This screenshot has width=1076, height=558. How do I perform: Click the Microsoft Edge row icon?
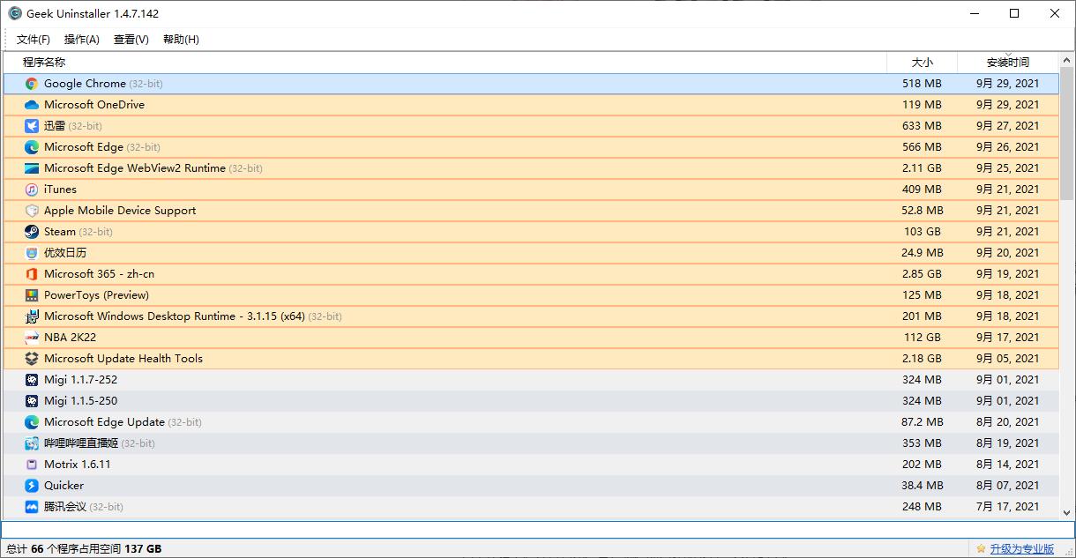32,147
